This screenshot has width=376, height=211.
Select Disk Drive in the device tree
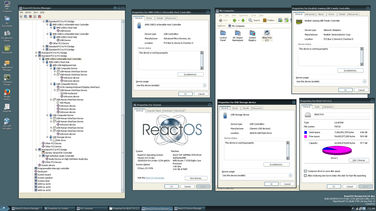tap(59, 140)
